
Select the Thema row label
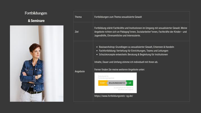pyautogui.click(x=78, y=17)
